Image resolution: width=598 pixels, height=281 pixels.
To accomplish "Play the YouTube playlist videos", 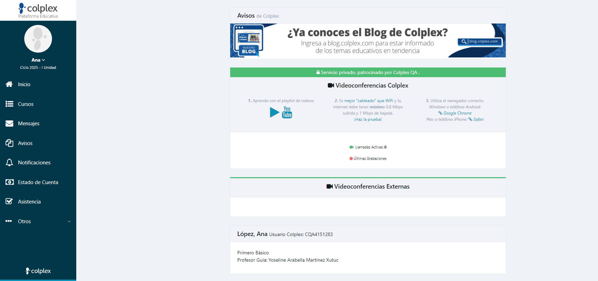I will [x=275, y=112].
